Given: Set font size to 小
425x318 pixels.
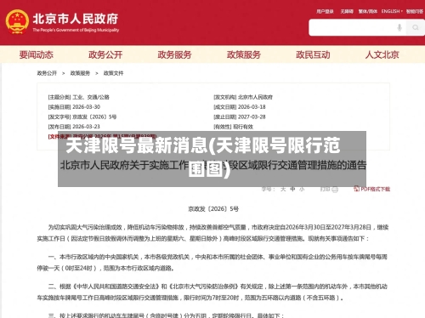Looking at the screenshot, I should 302,189.
